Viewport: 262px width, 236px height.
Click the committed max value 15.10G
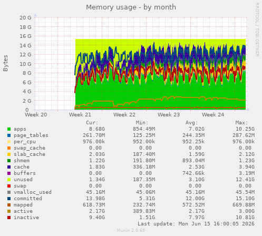click(245, 199)
